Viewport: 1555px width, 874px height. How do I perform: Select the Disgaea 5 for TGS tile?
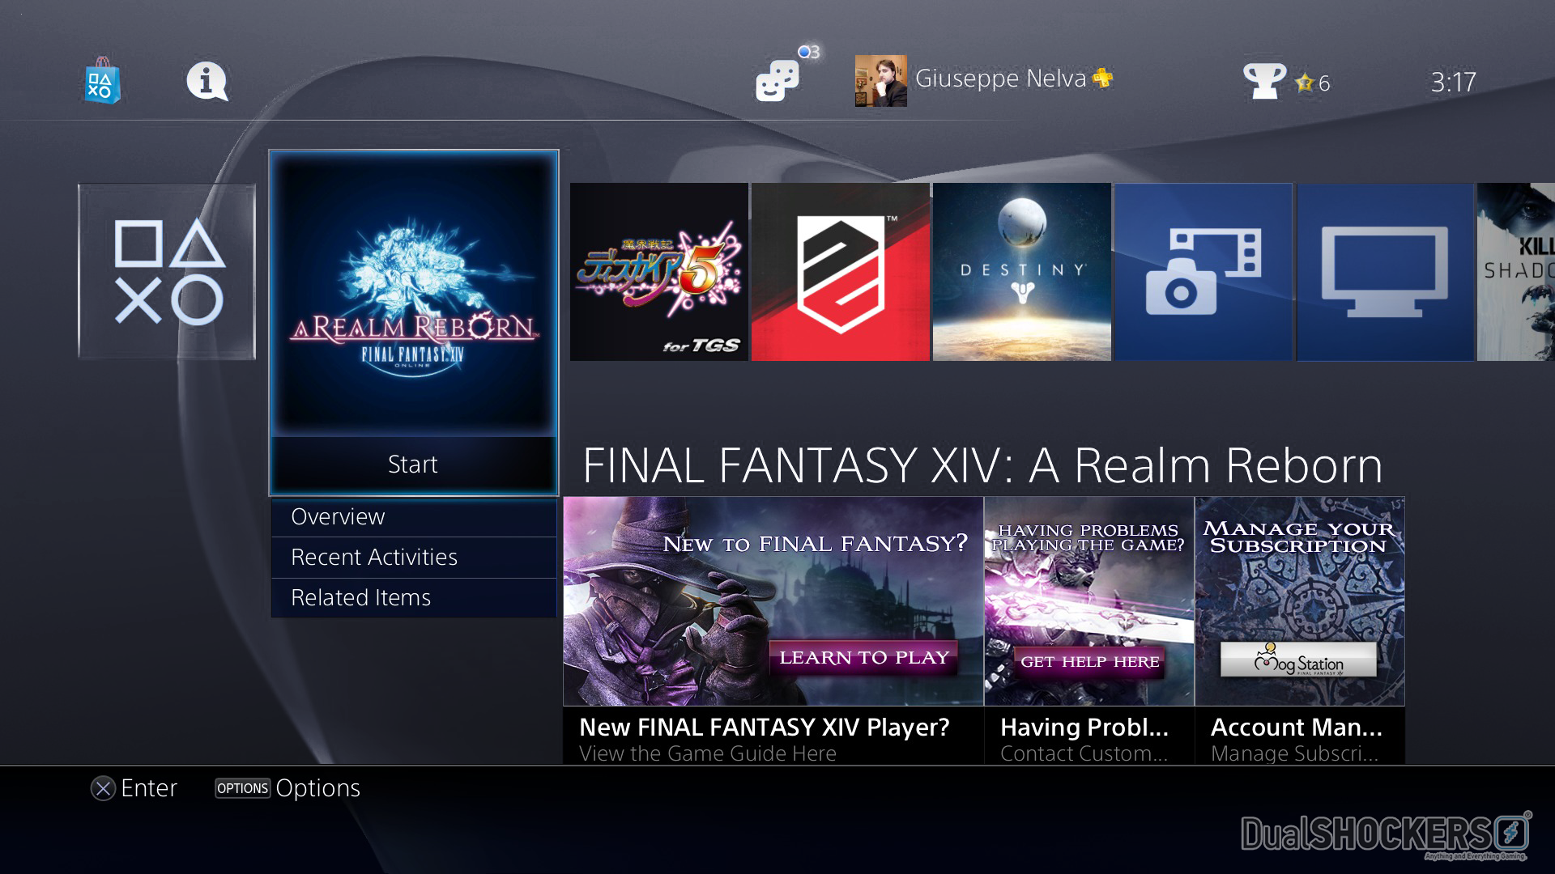659,272
